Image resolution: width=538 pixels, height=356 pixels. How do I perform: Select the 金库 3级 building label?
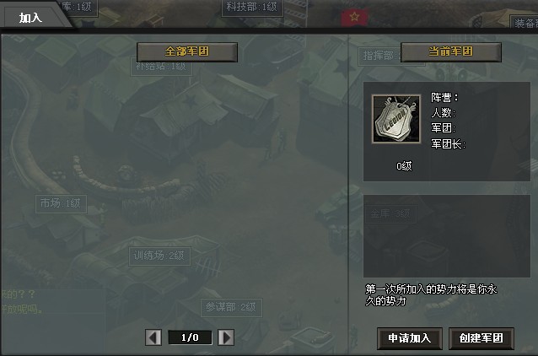click(x=390, y=214)
